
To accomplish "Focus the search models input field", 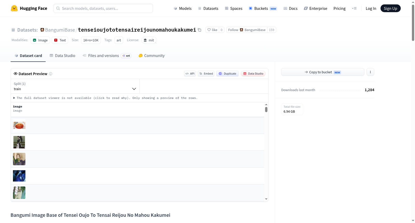I will click(x=103, y=8).
